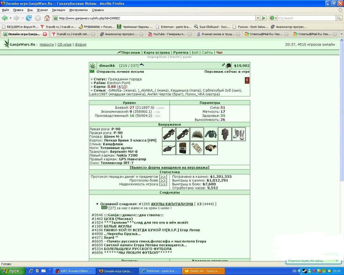Click the GanjaWars leaf logo
This screenshot has height=275, width=344.
pos(7,43)
